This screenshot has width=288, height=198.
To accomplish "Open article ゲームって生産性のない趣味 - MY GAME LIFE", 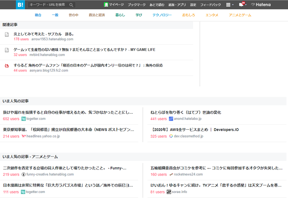I will click(x=84, y=50).
